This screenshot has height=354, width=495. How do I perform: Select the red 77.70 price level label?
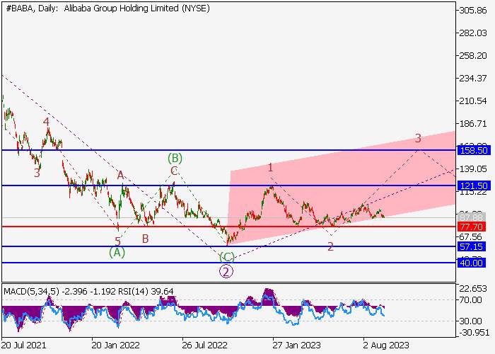(471, 227)
